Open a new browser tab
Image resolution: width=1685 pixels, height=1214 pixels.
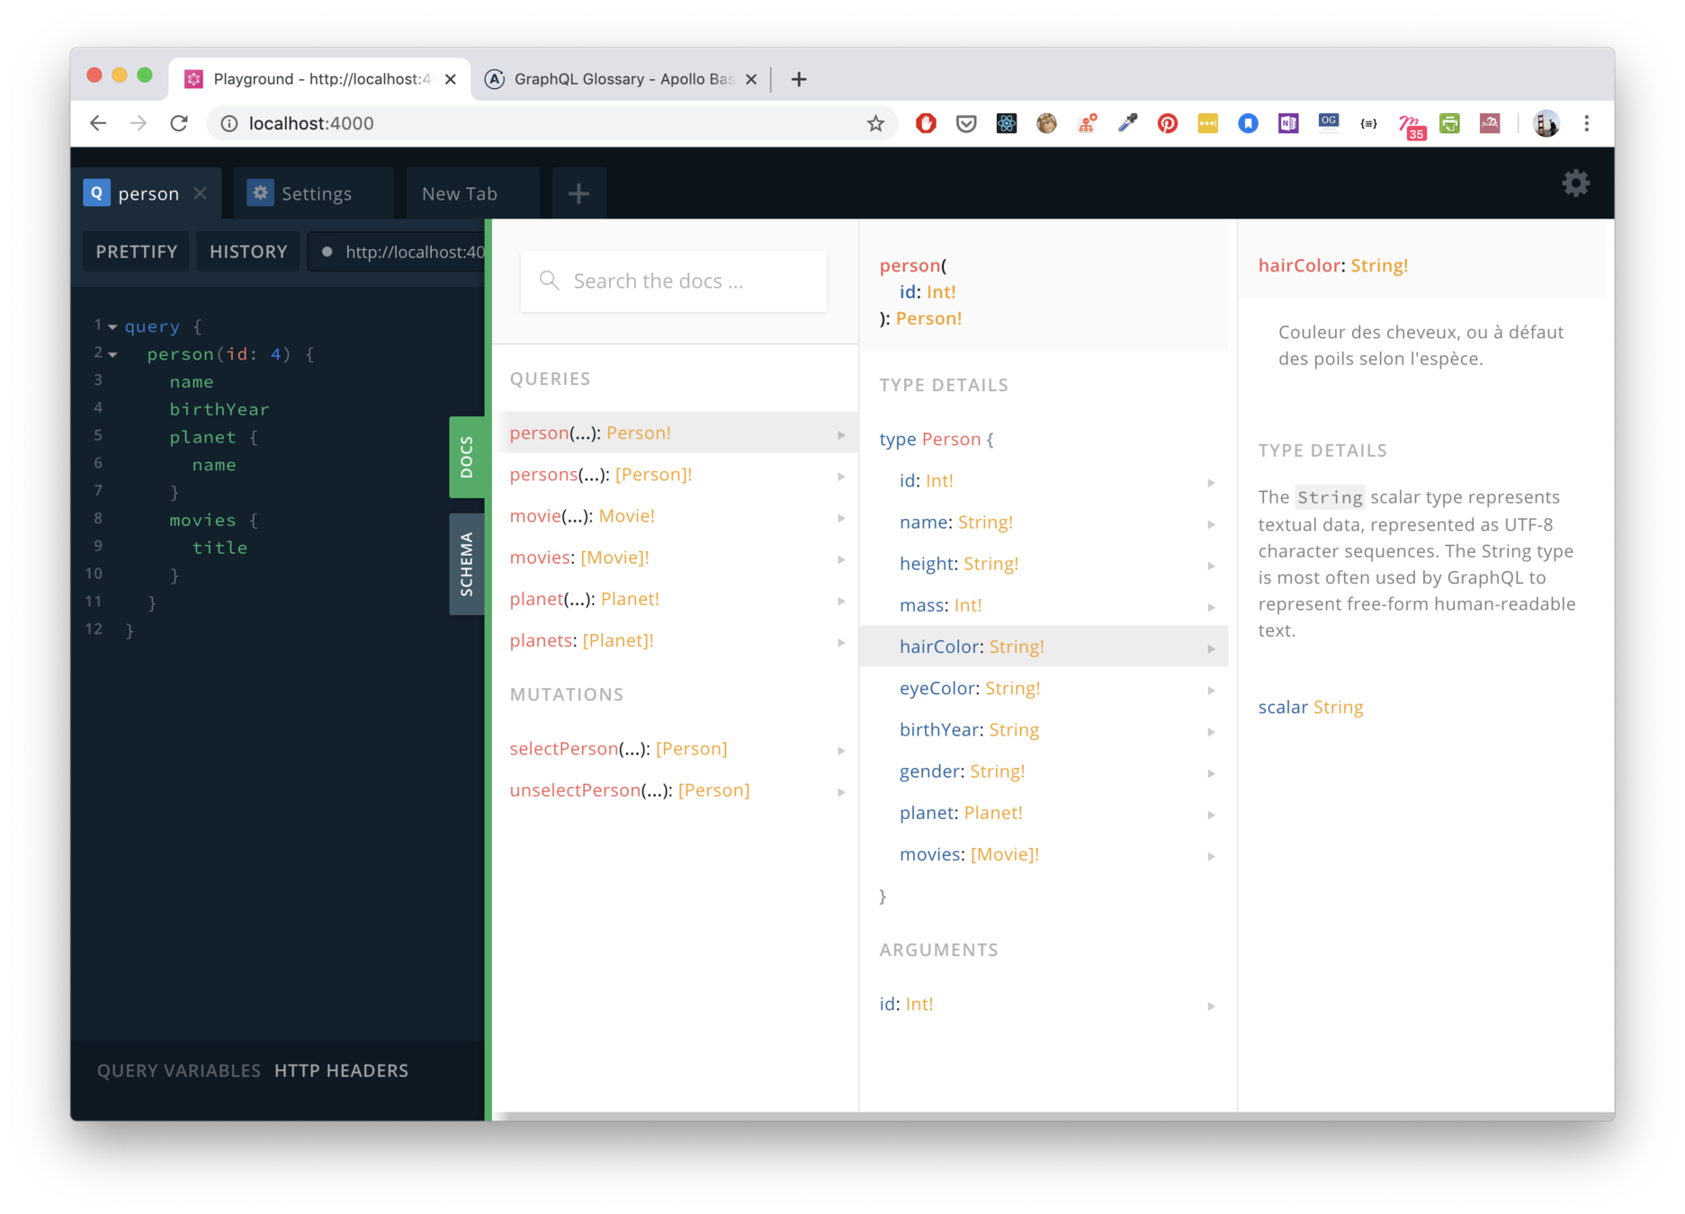coord(799,79)
